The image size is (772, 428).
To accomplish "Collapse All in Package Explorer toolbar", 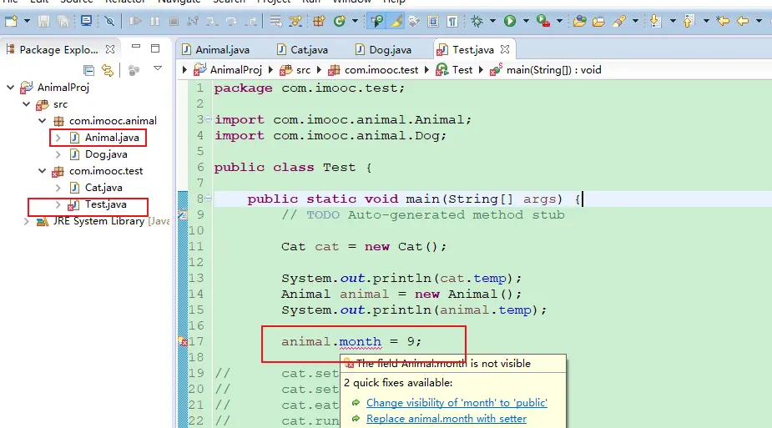I will point(88,70).
